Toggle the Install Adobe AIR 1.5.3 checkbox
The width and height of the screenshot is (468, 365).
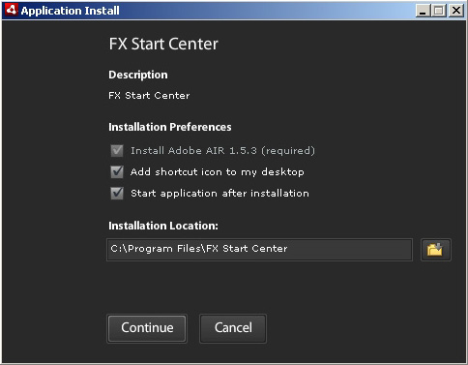(x=117, y=151)
